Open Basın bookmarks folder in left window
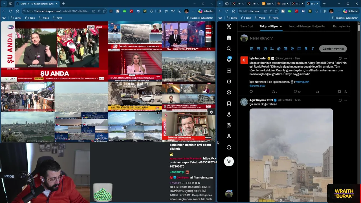361x203 pixels. [30, 18]
